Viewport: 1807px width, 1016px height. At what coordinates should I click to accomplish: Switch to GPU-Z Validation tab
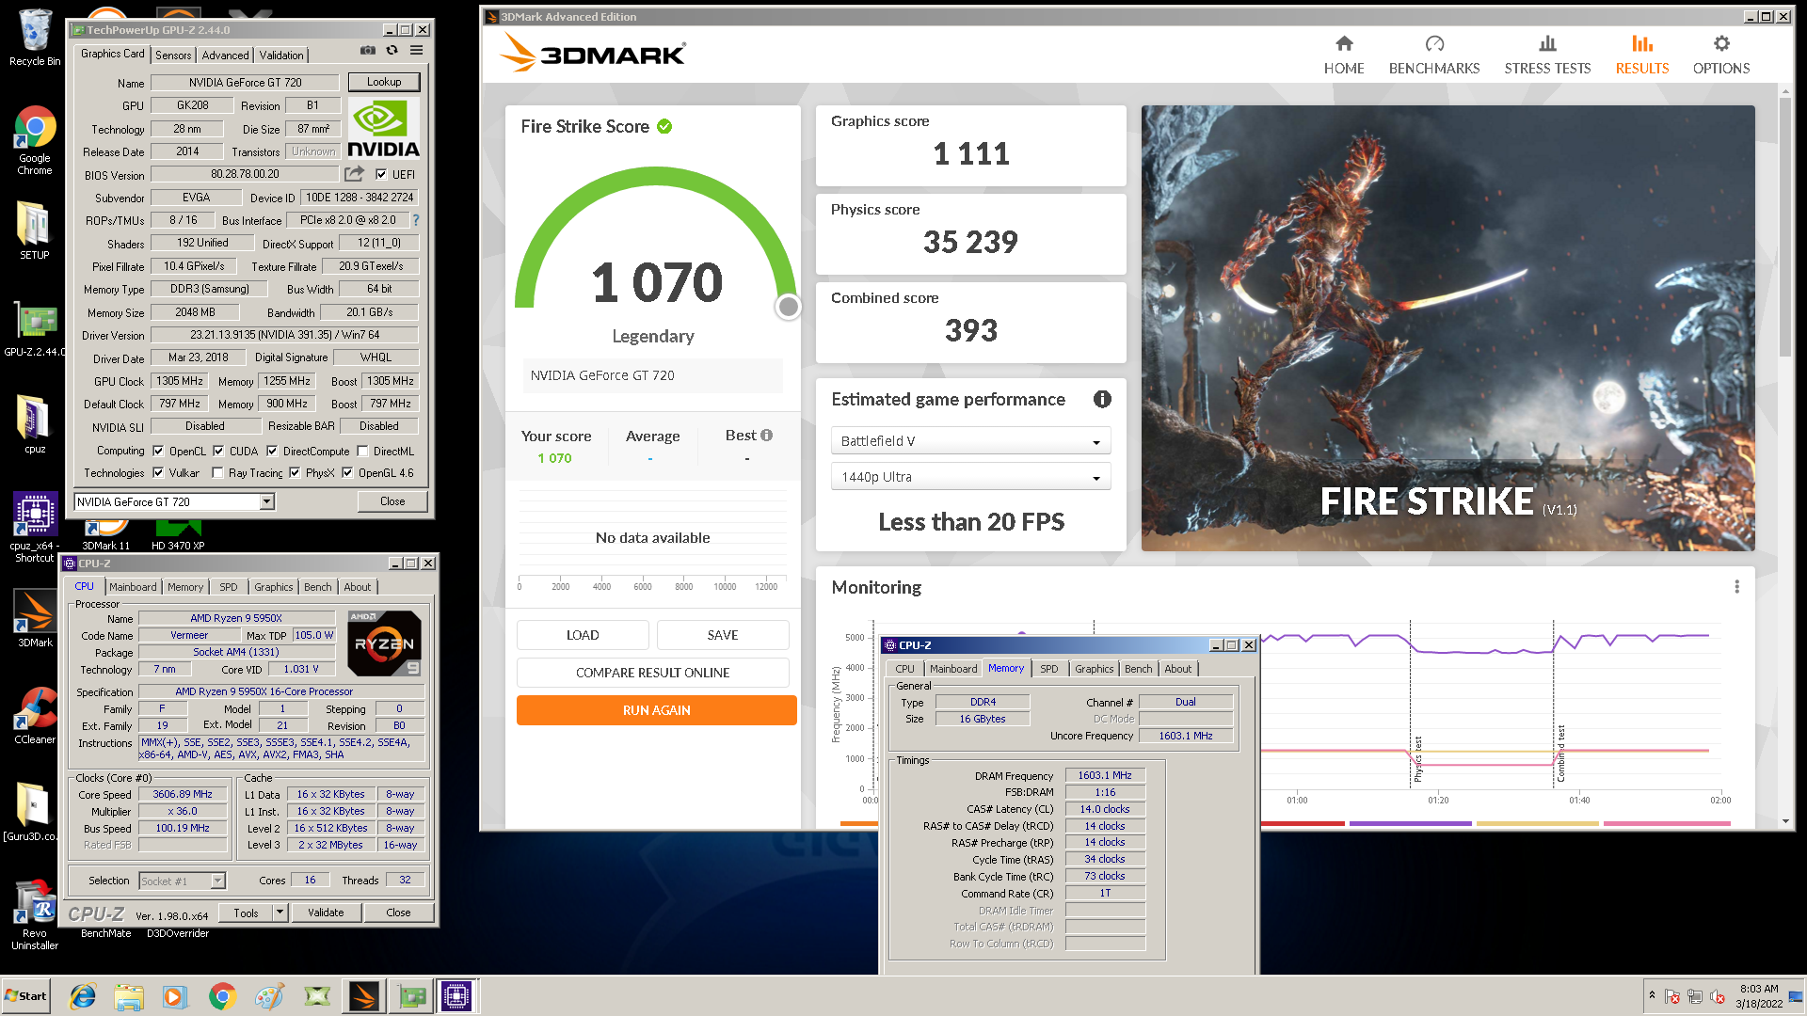(x=281, y=56)
